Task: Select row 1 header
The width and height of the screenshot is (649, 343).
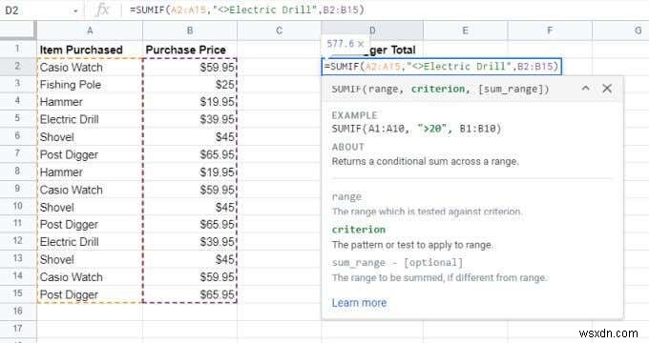Action: click(17, 49)
